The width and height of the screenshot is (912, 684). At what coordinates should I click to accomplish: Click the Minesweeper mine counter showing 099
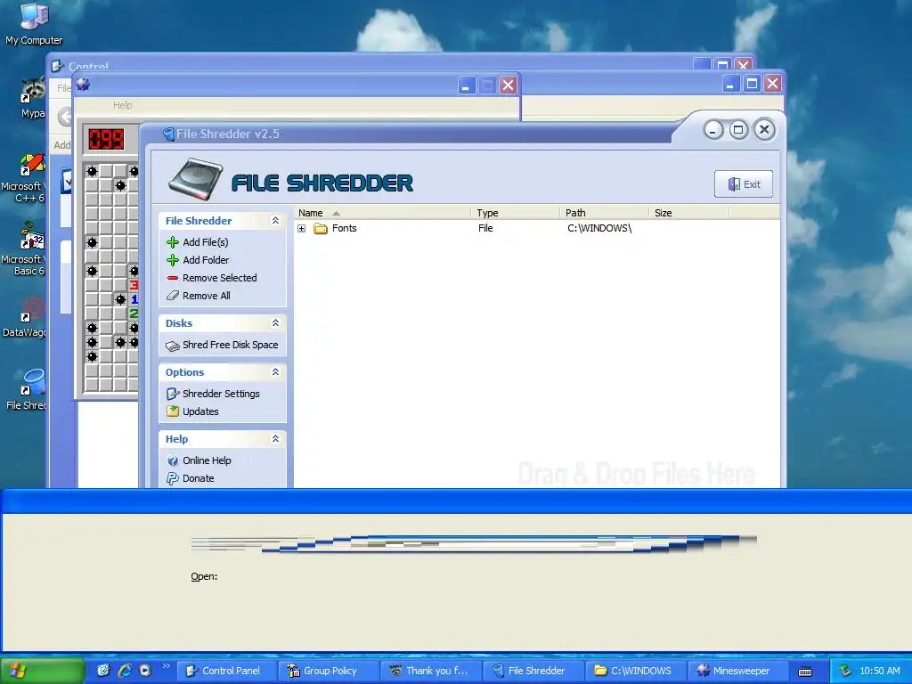point(106,140)
